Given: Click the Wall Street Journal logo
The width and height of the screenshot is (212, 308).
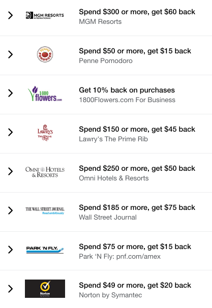Looking at the screenshot, I should tap(45, 210).
